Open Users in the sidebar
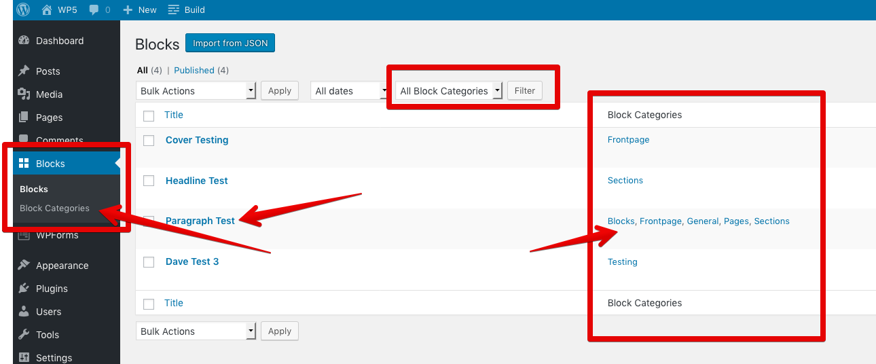The image size is (876, 364). (x=48, y=312)
